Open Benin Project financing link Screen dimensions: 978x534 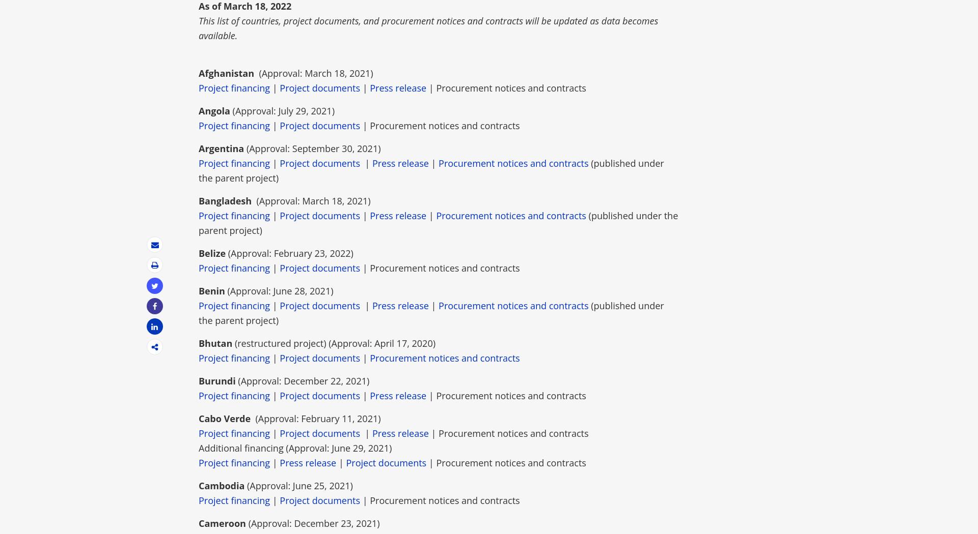234,306
